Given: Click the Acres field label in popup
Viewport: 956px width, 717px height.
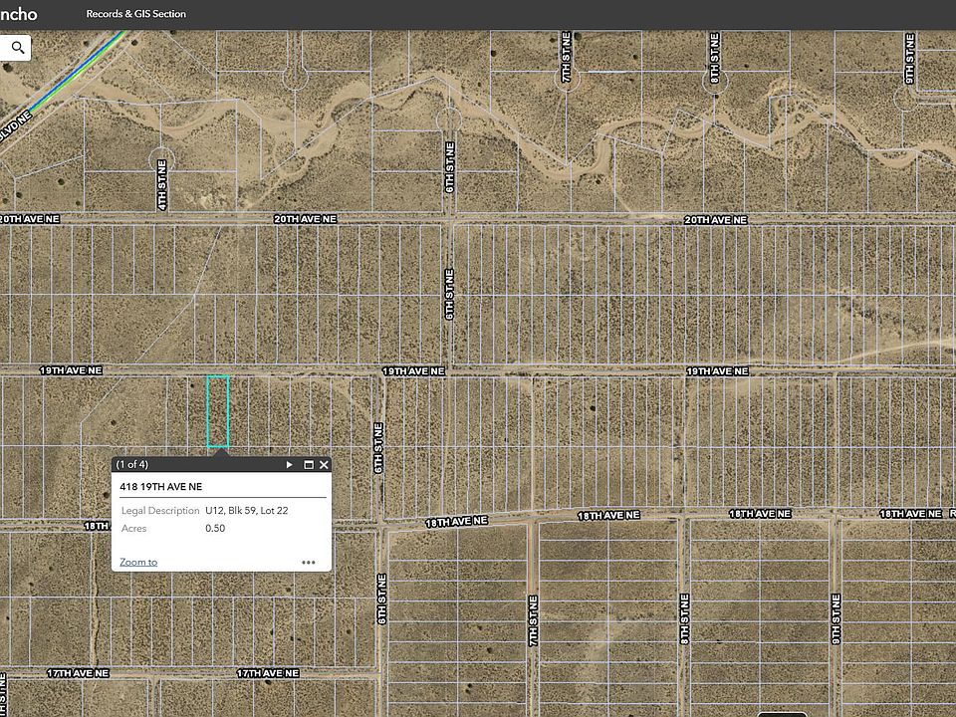Looking at the screenshot, I should (x=133, y=528).
